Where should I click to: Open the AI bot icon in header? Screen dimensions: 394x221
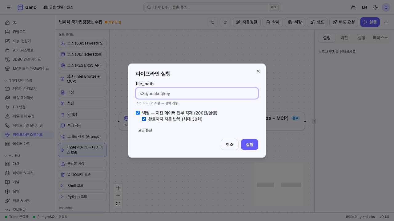coord(353,7)
